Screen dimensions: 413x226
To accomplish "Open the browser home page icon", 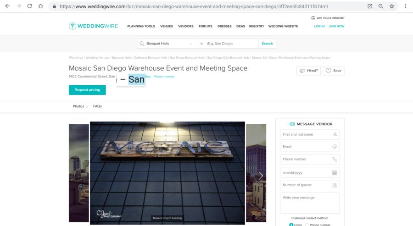I will (40, 6).
